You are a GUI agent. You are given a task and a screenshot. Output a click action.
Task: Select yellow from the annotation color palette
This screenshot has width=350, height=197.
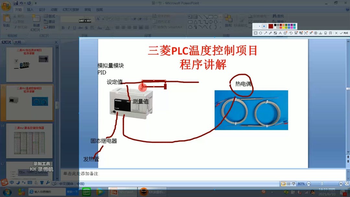point(284,28)
